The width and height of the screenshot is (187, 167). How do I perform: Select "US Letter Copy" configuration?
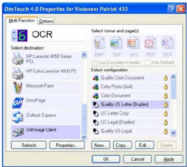click(130, 113)
